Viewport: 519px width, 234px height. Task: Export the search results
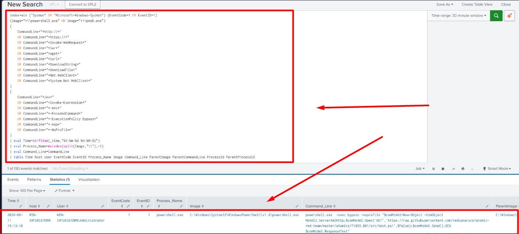[472, 169]
